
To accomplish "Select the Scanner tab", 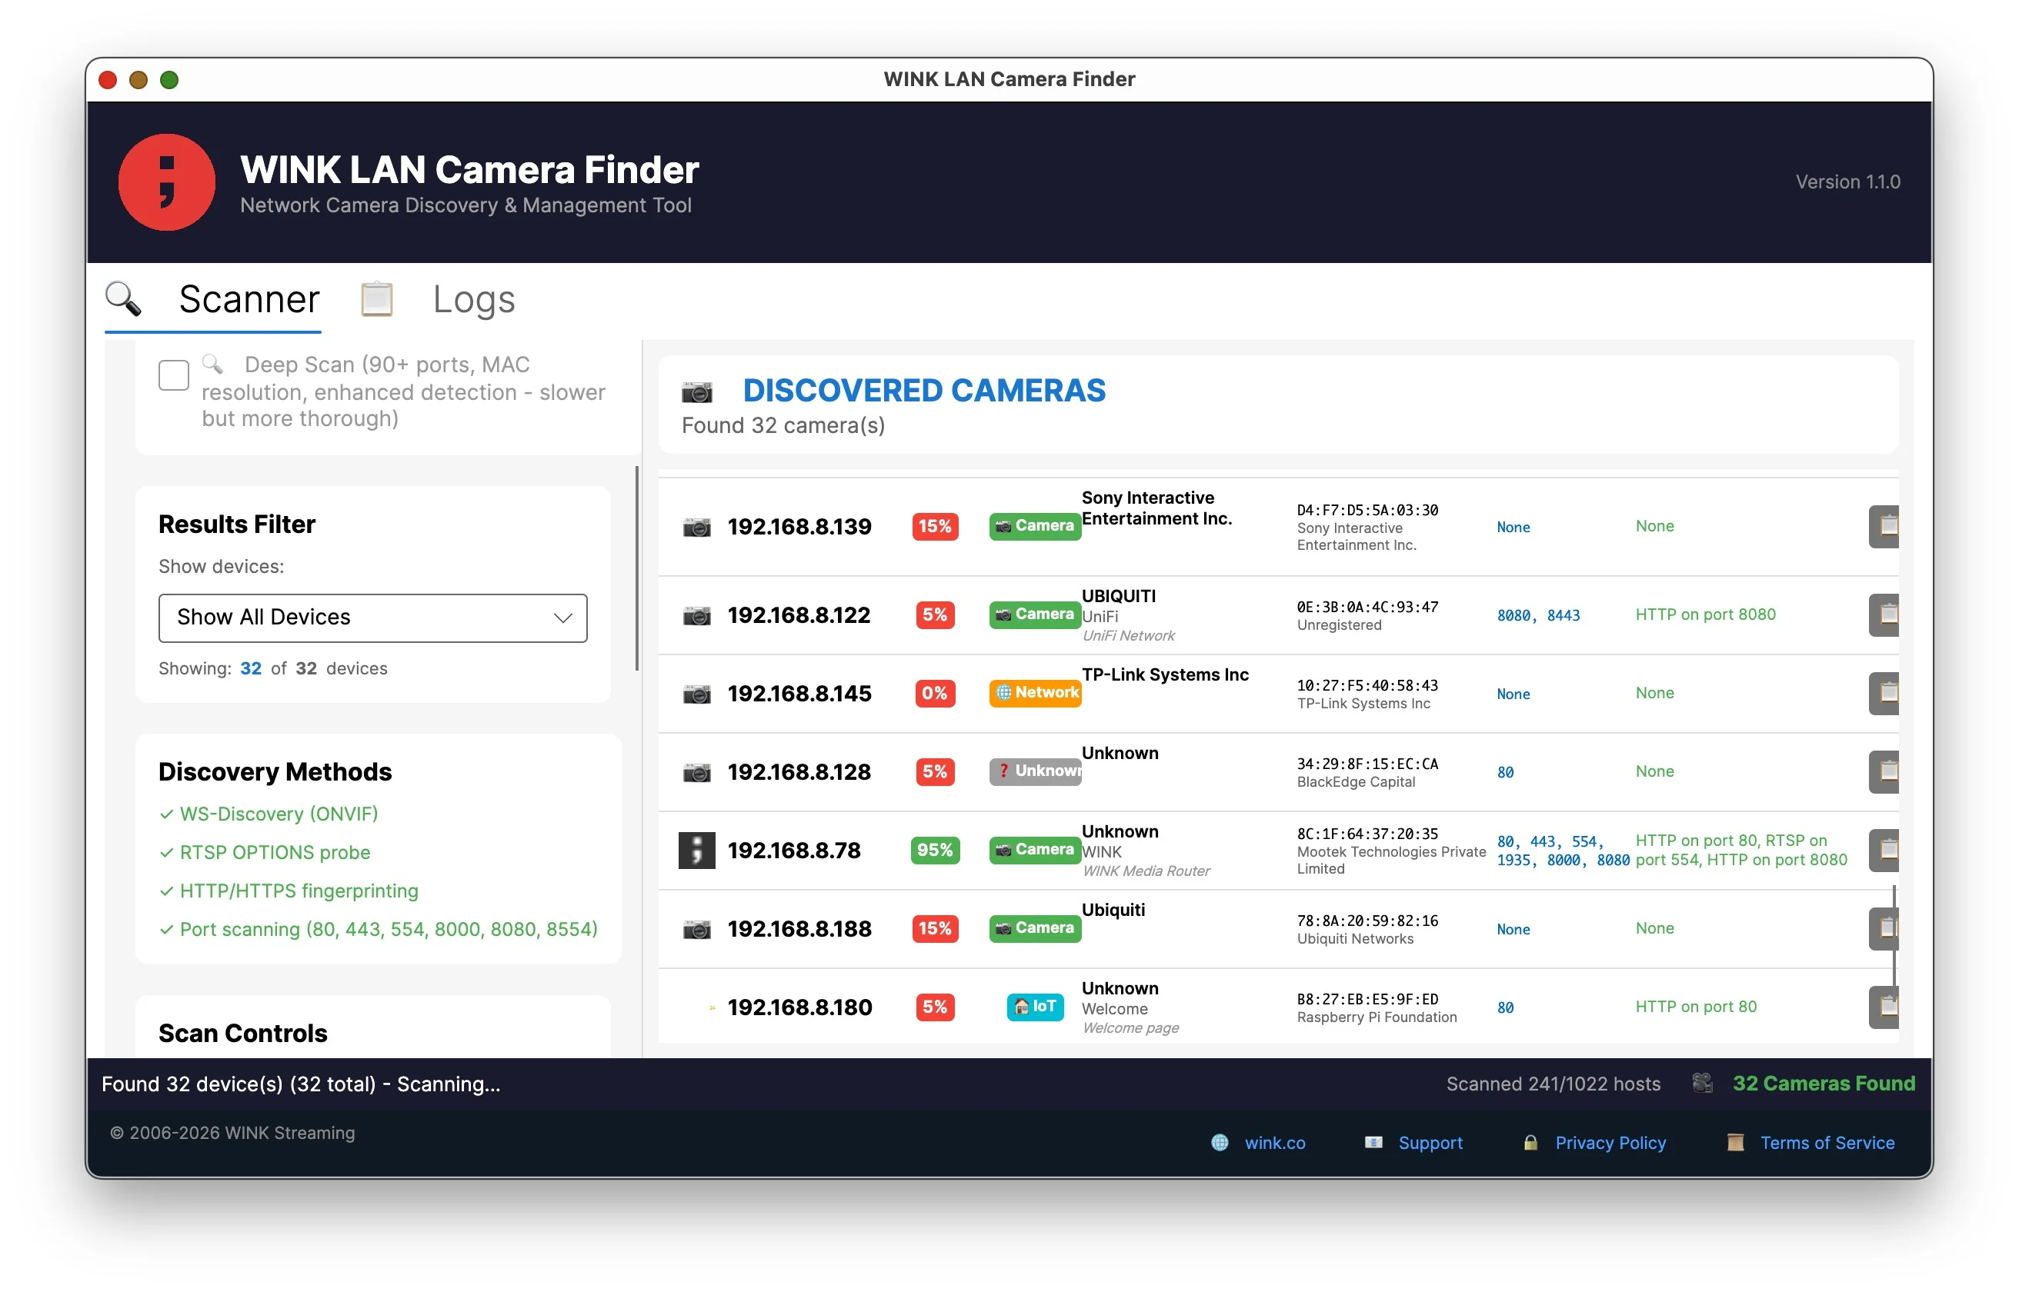I will coord(249,299).
